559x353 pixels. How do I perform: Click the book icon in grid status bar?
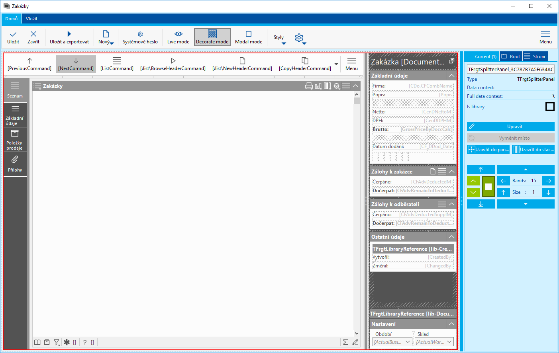[37, 342]
